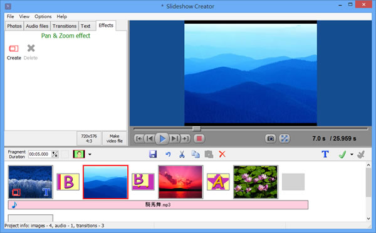Go to the previous fragment
Image resolution: width=376 pixels, height=233 pixels.
coord(149,139)
